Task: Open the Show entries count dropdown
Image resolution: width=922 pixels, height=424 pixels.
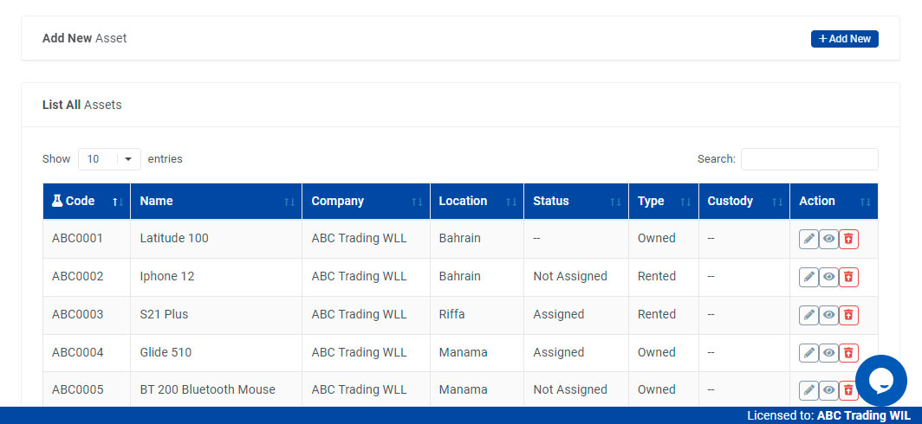Action: pos(109,159)
